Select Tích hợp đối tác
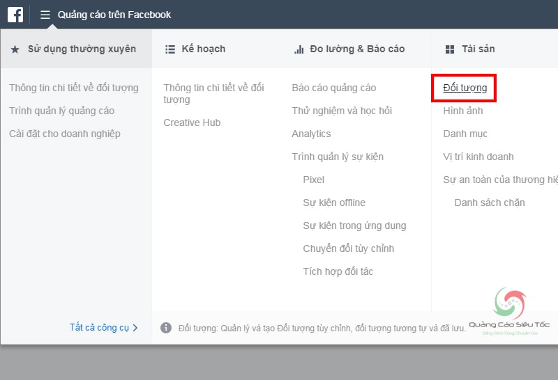 point(338,271)
